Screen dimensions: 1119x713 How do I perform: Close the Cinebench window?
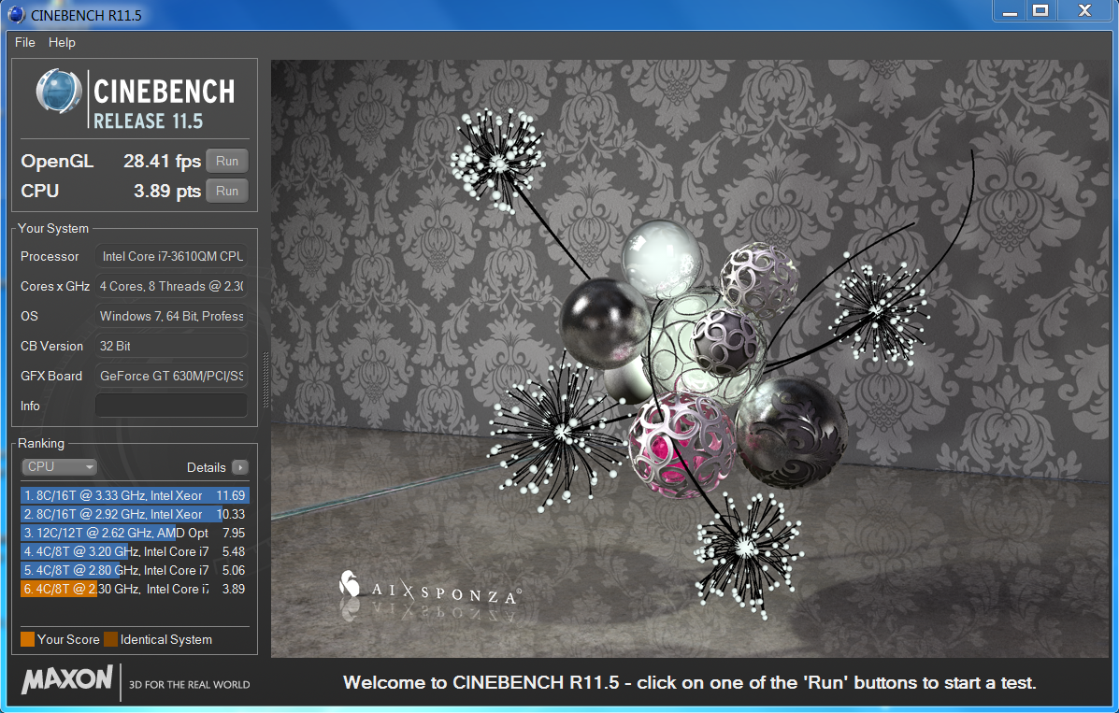(x=1084, y=10)
